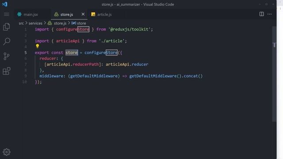Viewport: 283px width, 159px height.
Task: Open the More Actions ellipsis menu
Action: (x=269, y=14)
